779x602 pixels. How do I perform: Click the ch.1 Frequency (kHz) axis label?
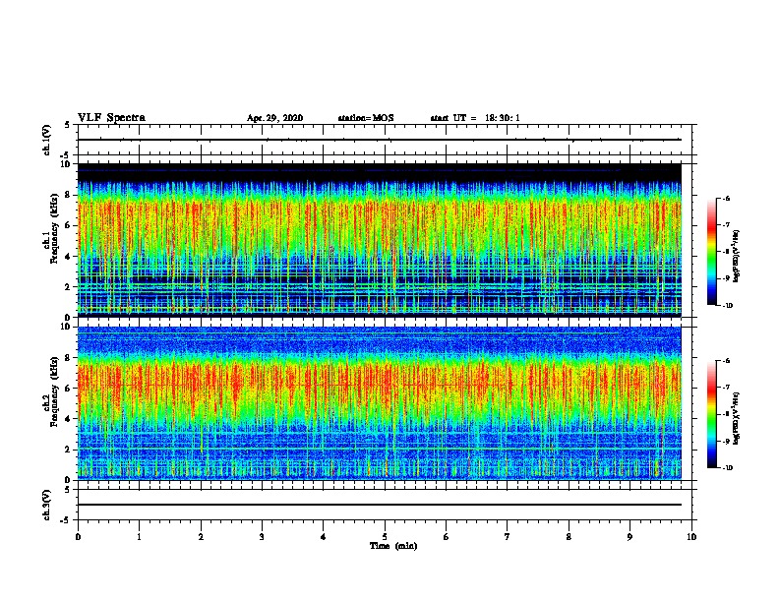pos(51,228)
